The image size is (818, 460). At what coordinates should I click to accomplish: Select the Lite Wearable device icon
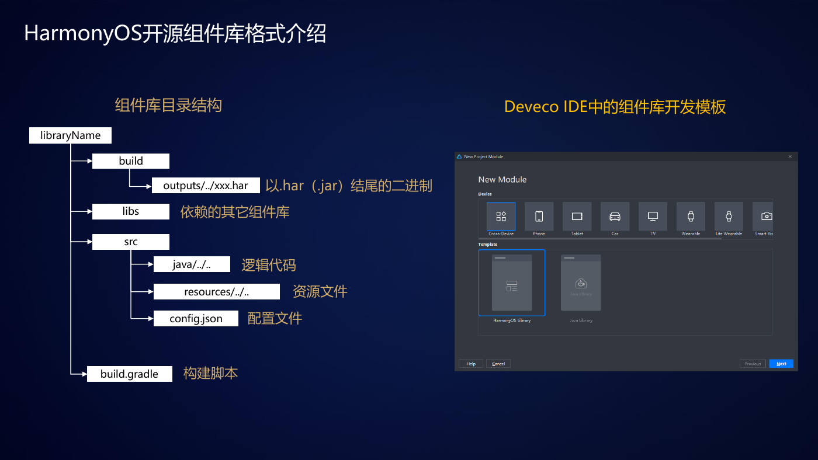click(729, 217)
